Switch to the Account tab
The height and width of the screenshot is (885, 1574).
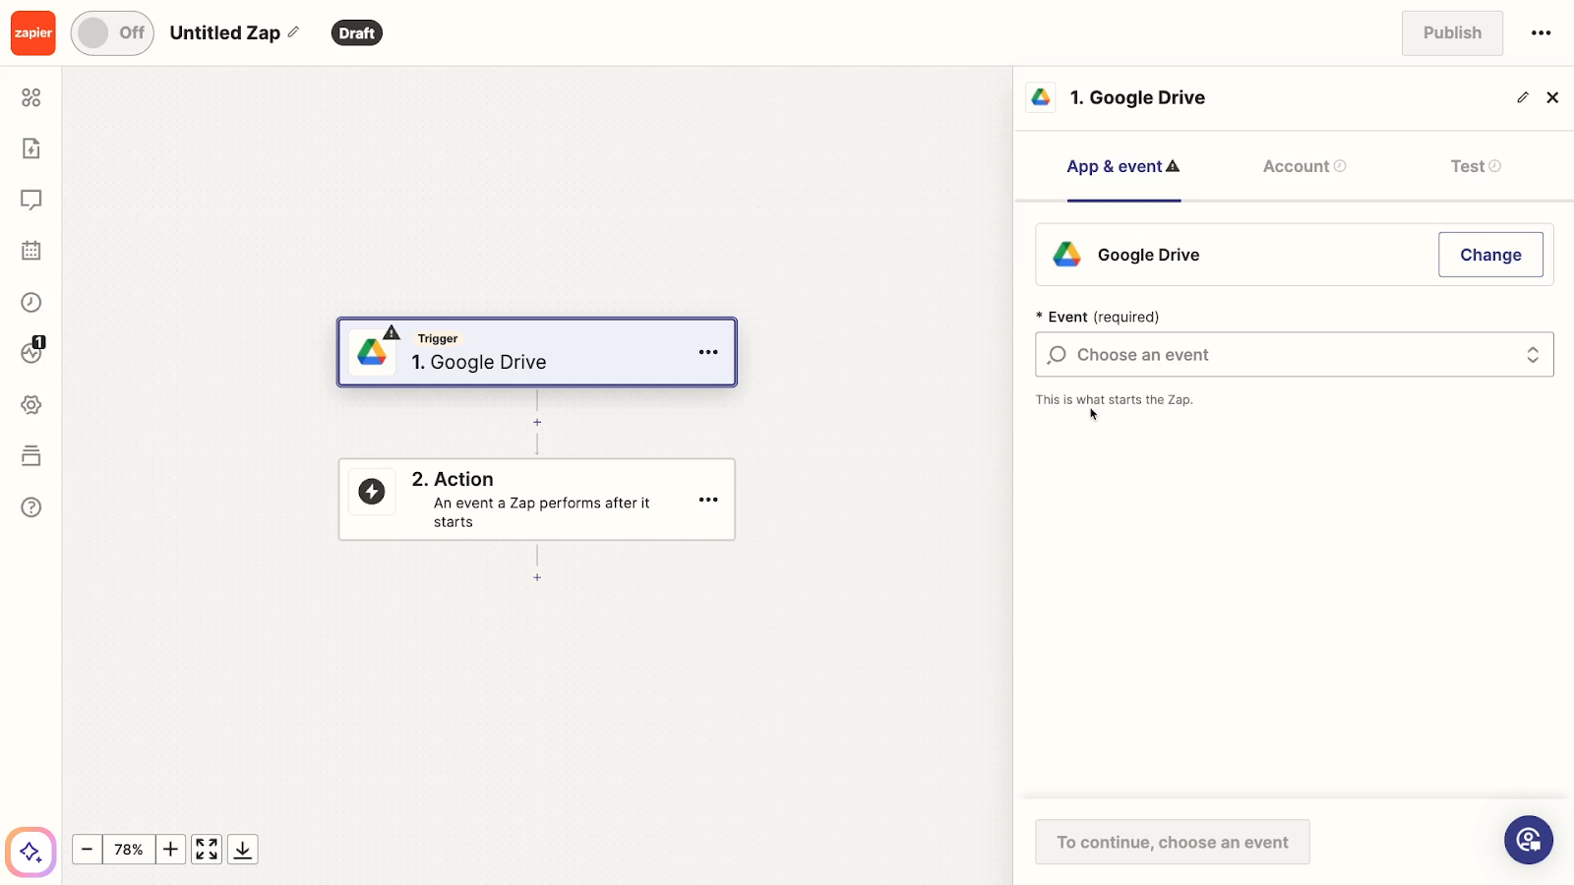tap(1304, 166)
